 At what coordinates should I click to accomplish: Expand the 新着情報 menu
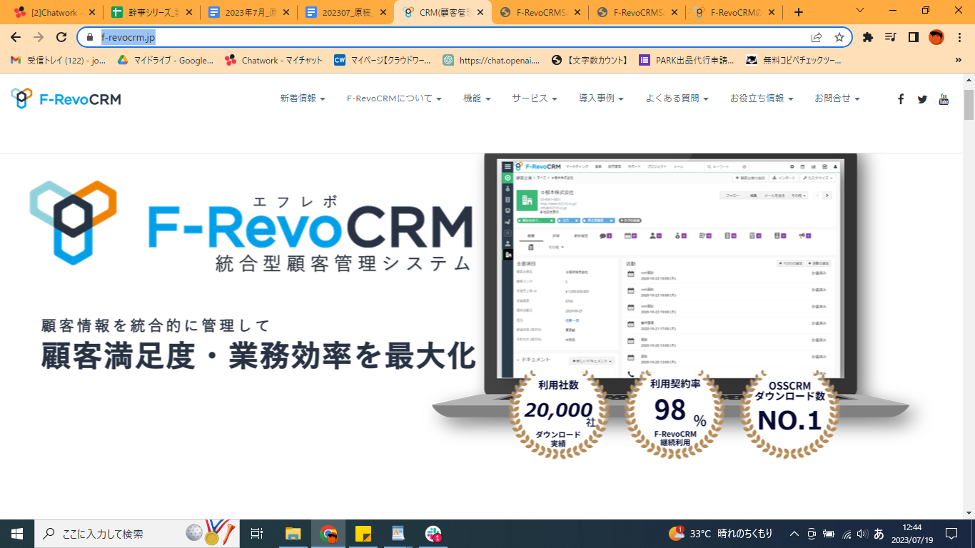point(303,98)
